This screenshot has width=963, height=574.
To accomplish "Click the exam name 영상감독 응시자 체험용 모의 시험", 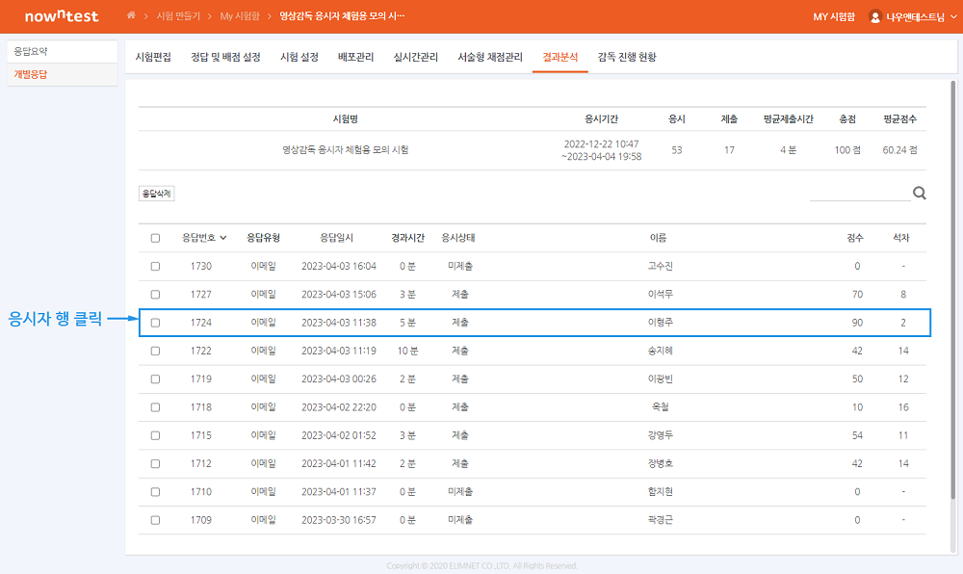I will click(345, 150).
